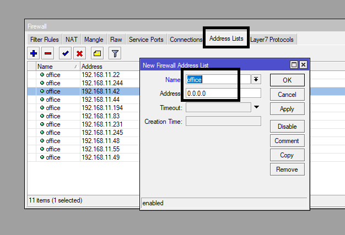
Task: Open the Mangle tab
Action: pos(94,40)
